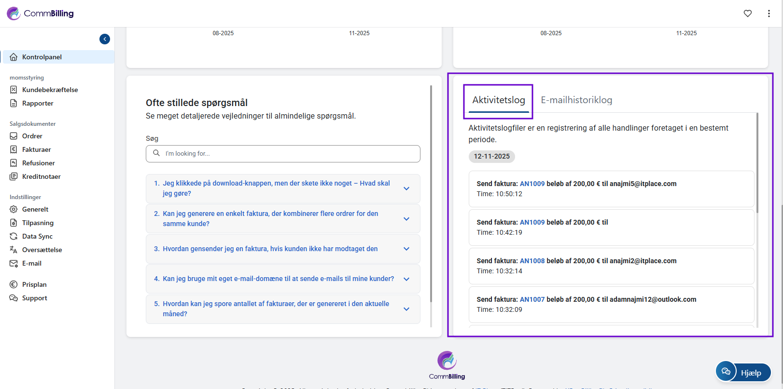Open the Hjælp chat button
The image size is (783, 389).
(743, 372)
